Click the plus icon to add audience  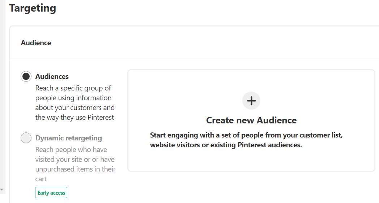(x=251, y=101)
